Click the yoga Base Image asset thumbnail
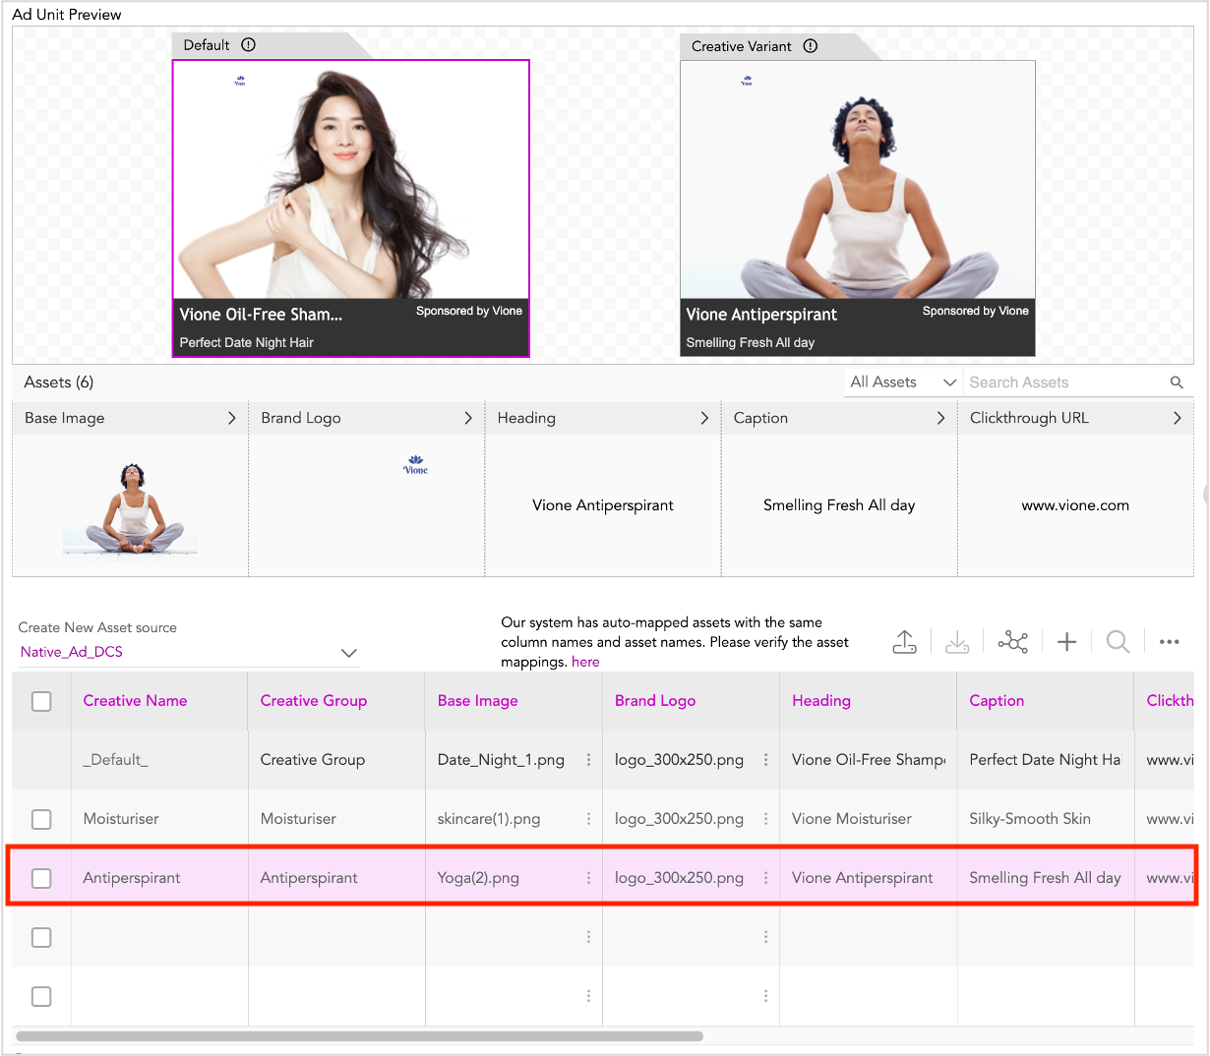Viewport: 1210px width, 1056px height. (x=131, y=506)
